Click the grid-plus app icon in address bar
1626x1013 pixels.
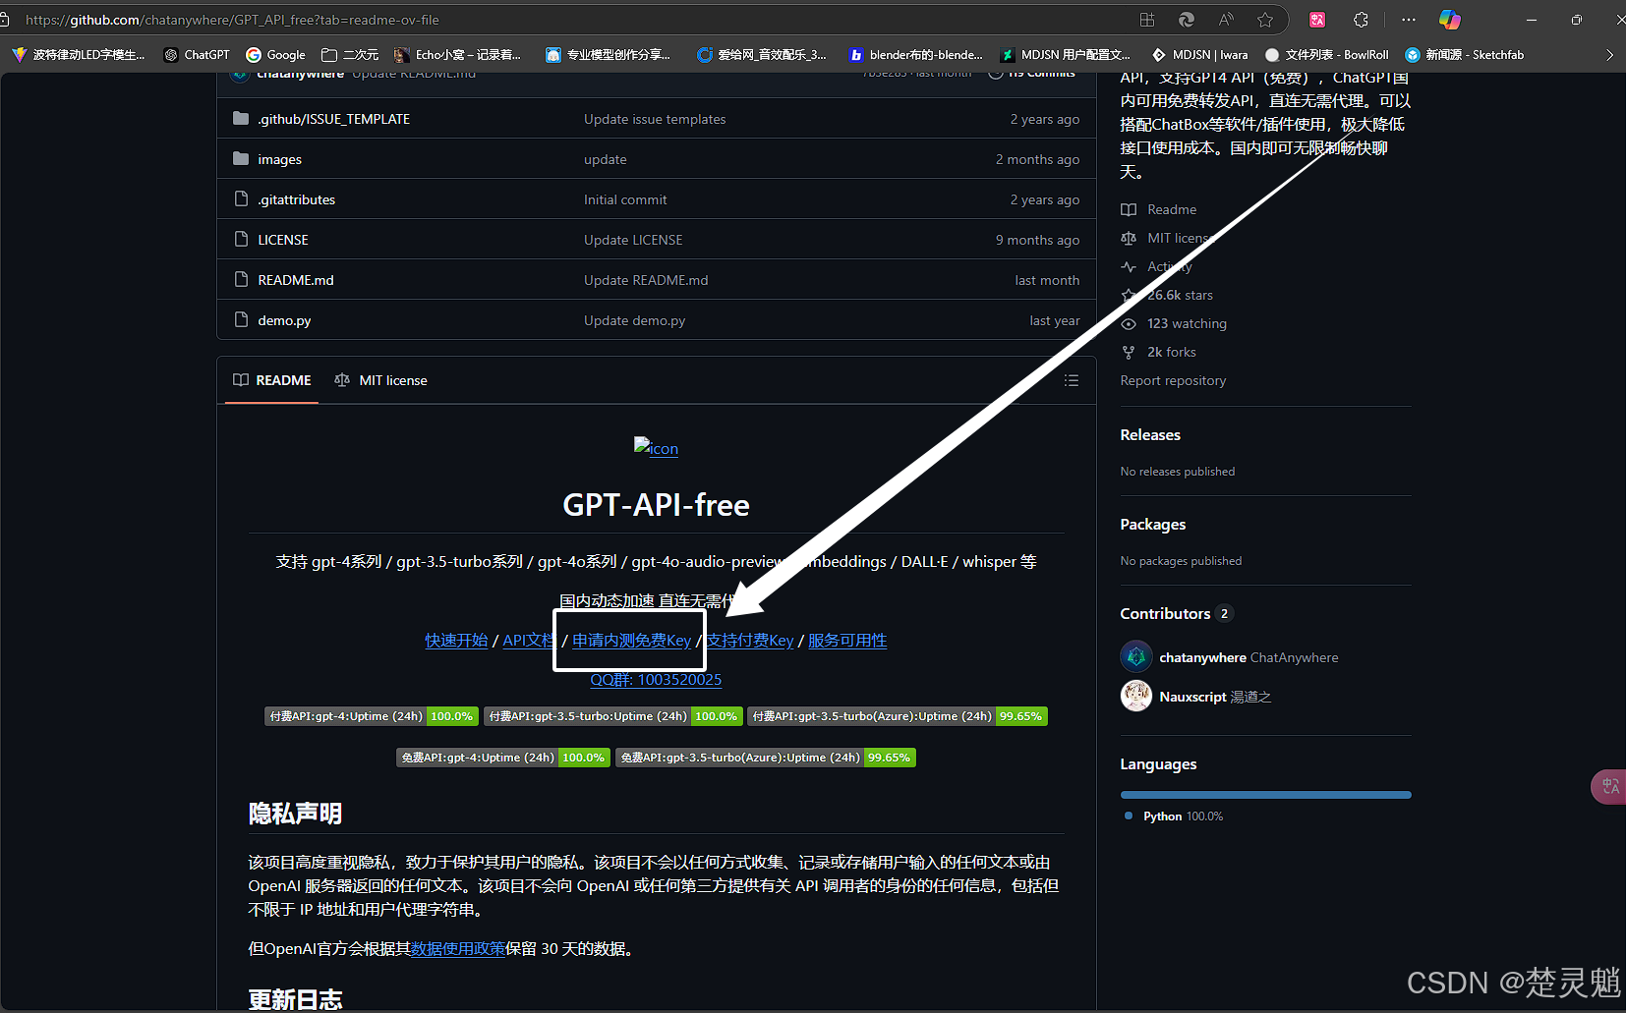[1147, 20]
